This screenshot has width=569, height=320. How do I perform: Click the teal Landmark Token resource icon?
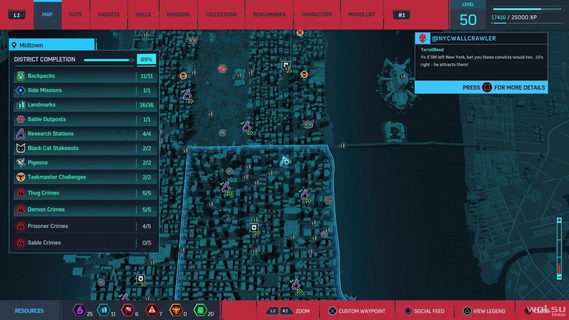[x=103, y=309]
